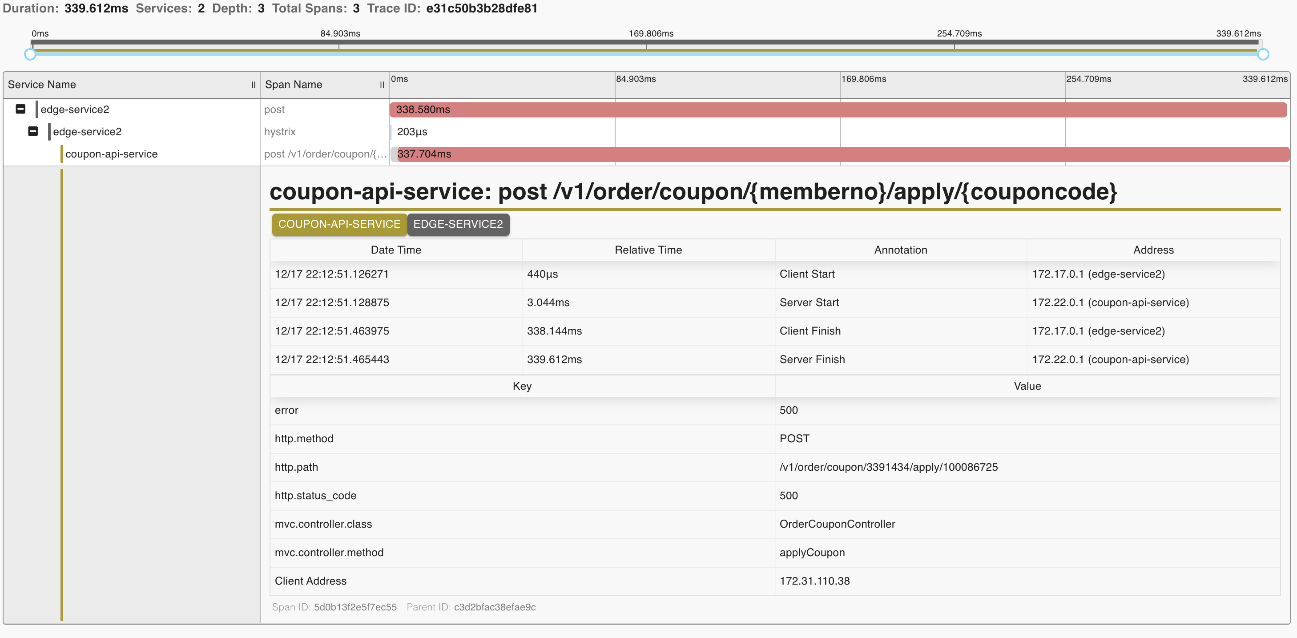This screenshot has height=638, width=1297.
Task: Click the Trace ID e31c50b3b28dfe81
Action: pyautogui.click(x=481, y=8)
